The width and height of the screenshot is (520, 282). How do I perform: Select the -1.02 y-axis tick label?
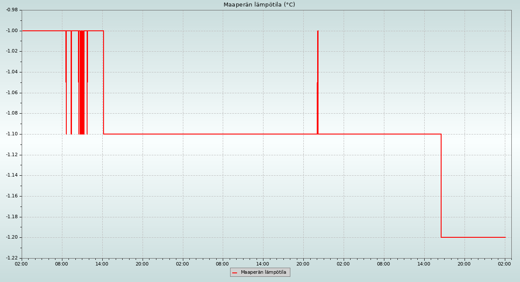pyautogui.click(x=12, y=51)
